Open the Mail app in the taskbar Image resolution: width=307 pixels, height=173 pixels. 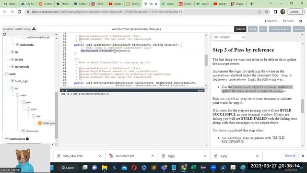[x=124, y=168]
